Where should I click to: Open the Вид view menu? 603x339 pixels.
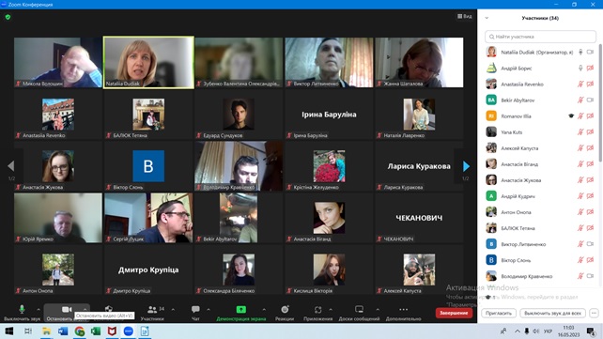(x=465, y=16)
